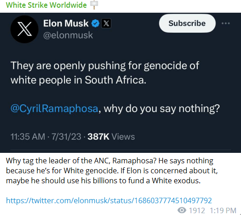The width and height of the screenshot is (241, 215).
Task: Click the 387K Views counter
Action: (x=111, y=137)
